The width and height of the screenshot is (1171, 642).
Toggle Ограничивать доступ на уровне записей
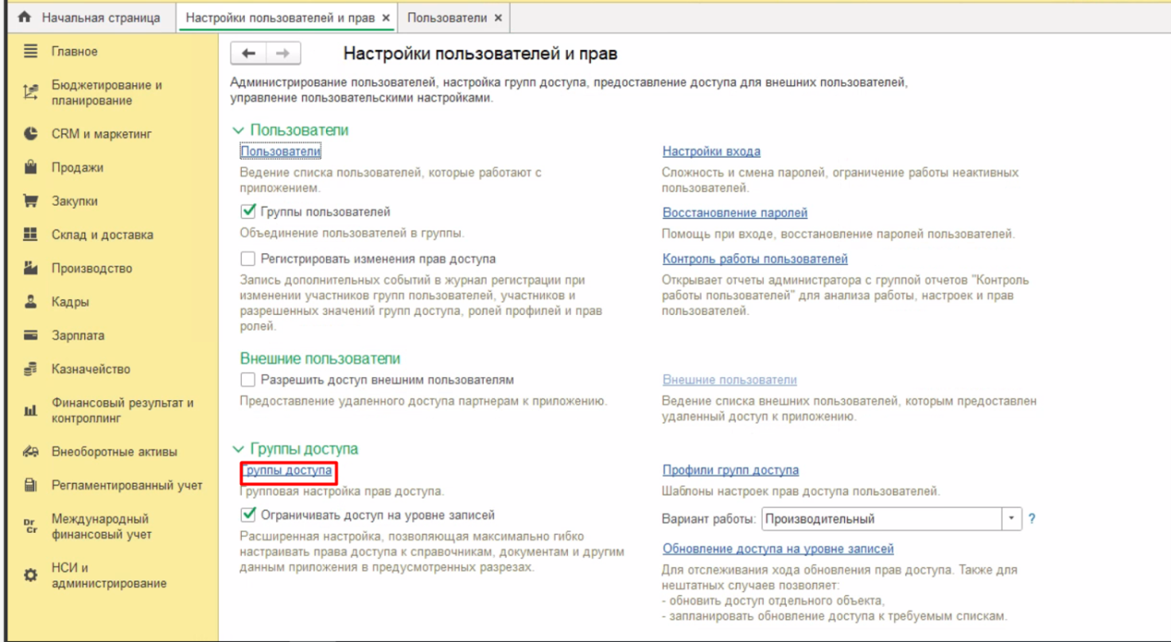click(x=248, y=515)
